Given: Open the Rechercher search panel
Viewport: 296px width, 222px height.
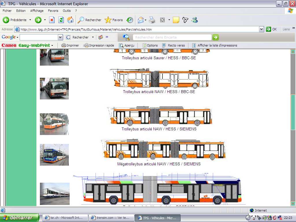Looking at the screenshot, I should (x=89, y=20).
